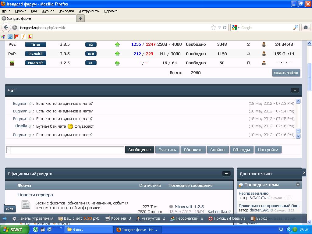Open the Firefox home page icon
Viewport: 312px width, 234px height.
(306, 27)
